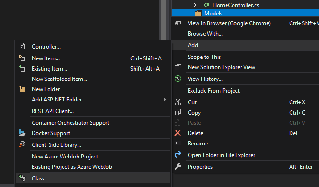Click the New Item icon with star
The image size is (319, 187).
click(22, 58)
